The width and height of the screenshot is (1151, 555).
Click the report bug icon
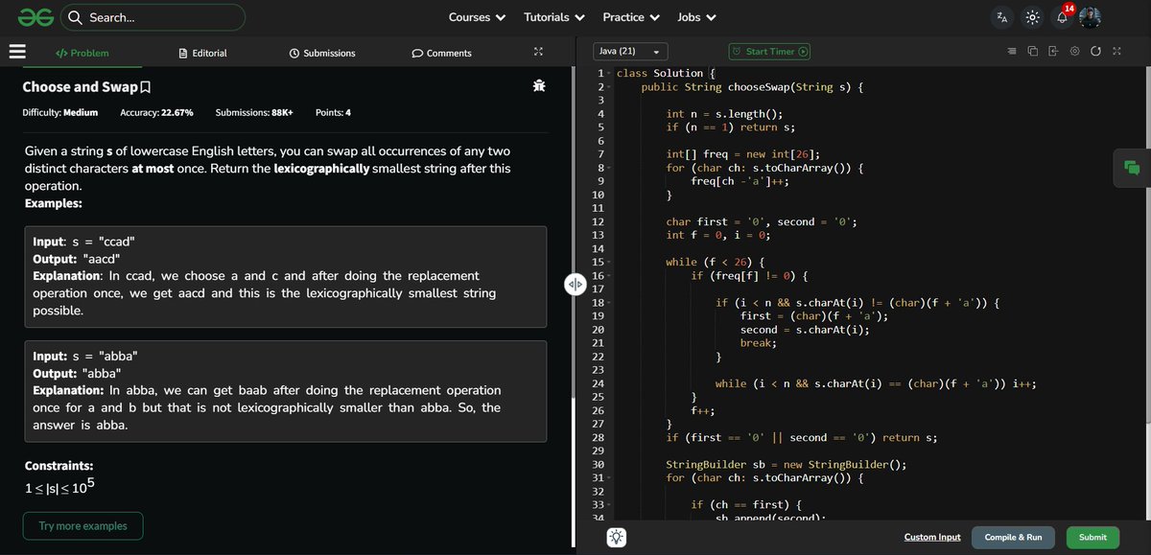coord(539,86)
